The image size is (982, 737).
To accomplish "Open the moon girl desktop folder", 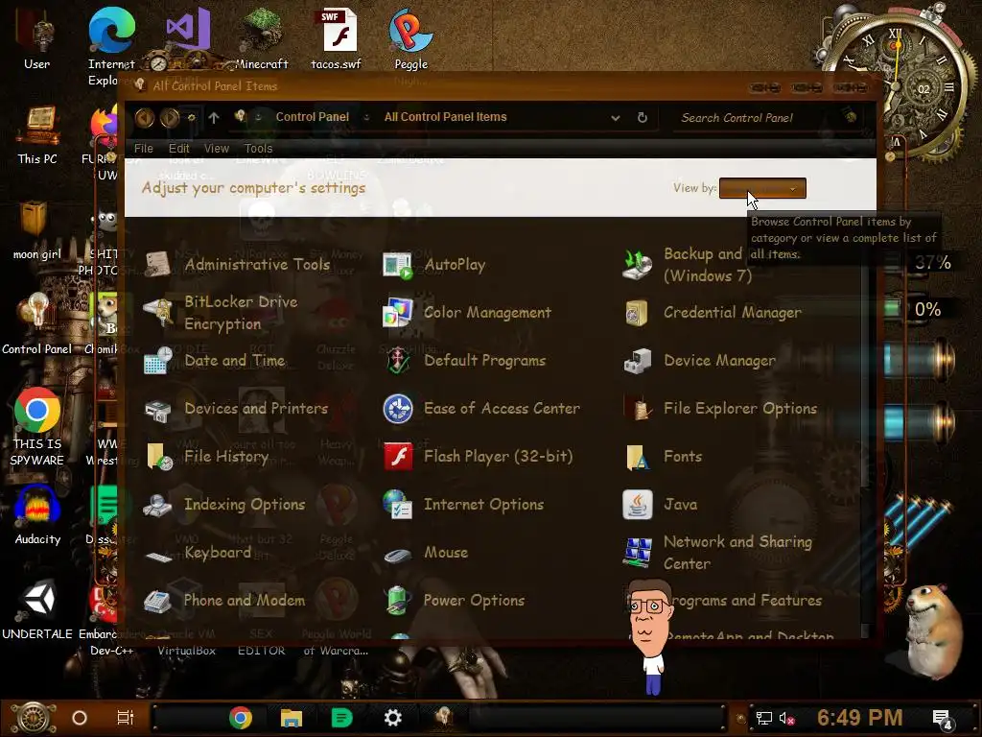I will click(37, 230).
